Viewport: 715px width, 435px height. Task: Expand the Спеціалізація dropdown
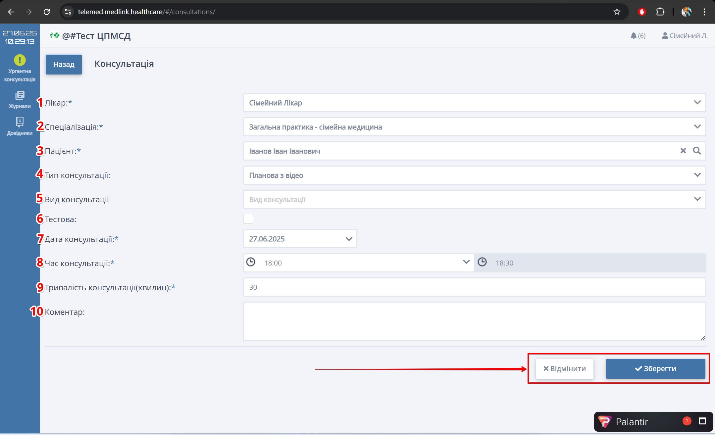coord(697,127)
